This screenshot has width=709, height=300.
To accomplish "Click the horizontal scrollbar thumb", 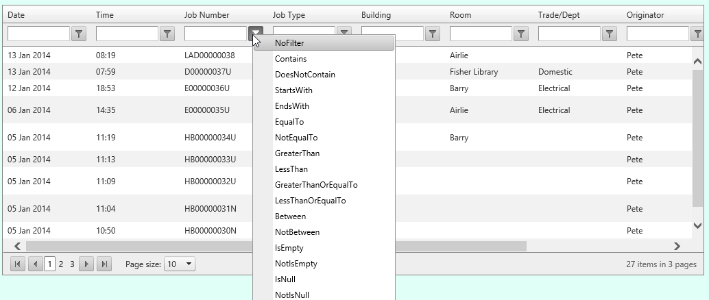I will [x=276, y=247].
